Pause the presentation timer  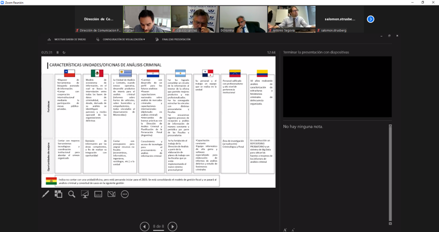point(58,52)
